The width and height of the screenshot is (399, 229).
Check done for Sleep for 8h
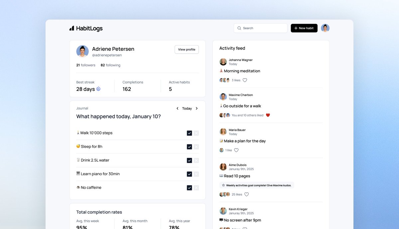[189, 147]
